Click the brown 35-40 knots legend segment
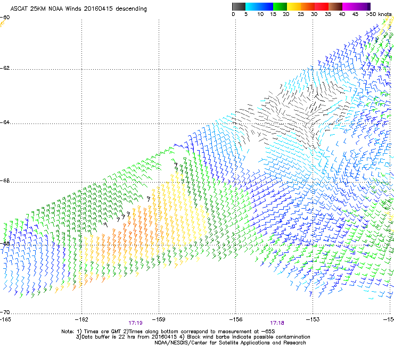 coord(335,6)
